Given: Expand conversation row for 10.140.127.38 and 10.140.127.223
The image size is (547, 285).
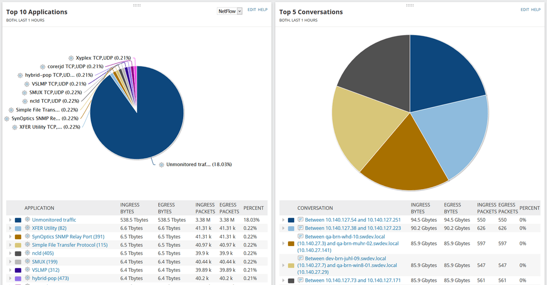Looking at the screenshot, I should (x=283, y=229).
